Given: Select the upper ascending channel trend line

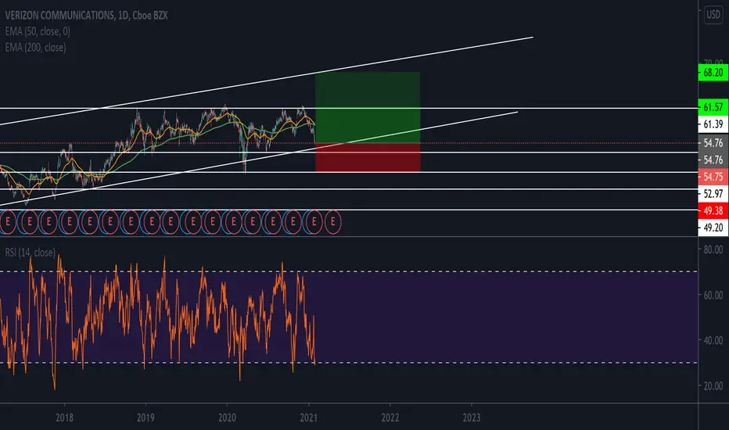Looking at the screenshot, I should [267, 81].
